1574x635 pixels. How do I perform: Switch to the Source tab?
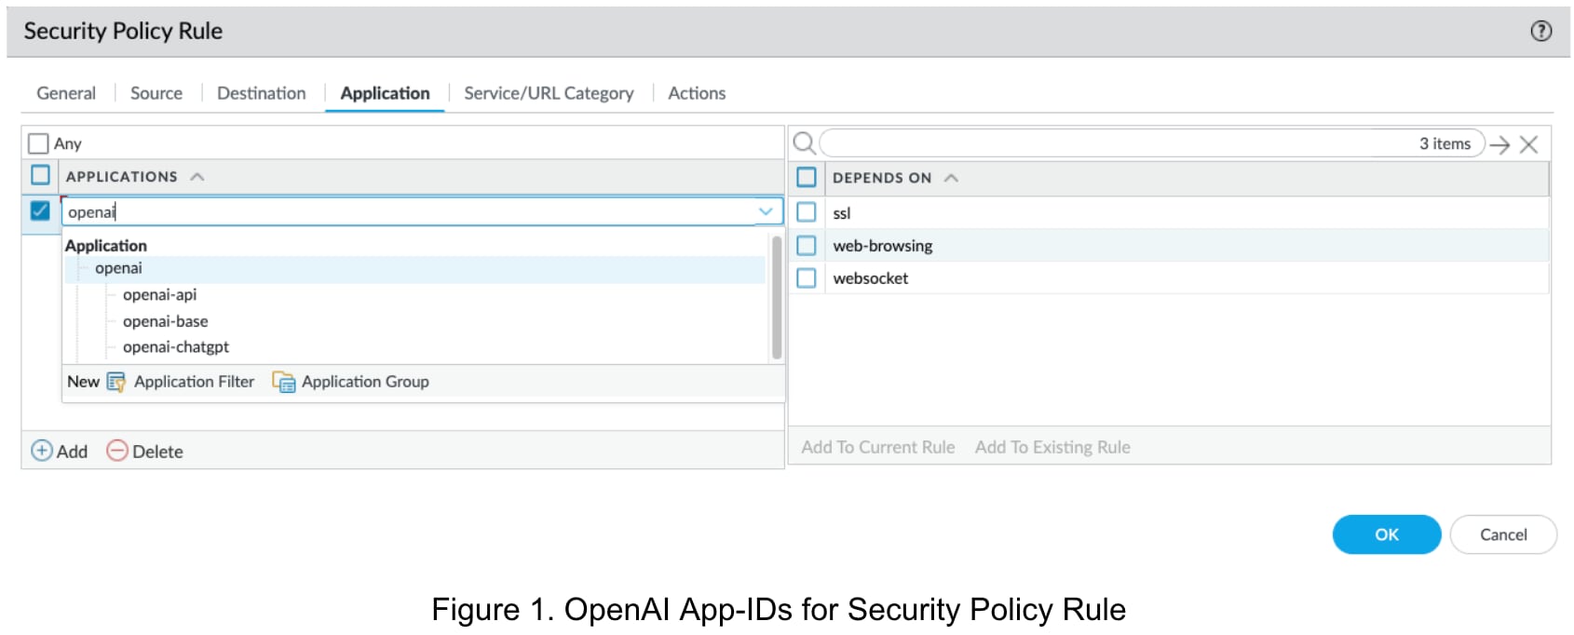(156, 93)
